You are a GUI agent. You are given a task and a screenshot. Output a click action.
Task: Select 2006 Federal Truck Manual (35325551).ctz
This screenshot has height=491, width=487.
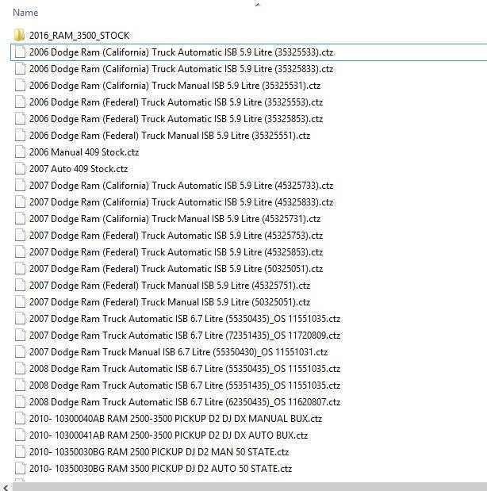(x=169, y=135)
